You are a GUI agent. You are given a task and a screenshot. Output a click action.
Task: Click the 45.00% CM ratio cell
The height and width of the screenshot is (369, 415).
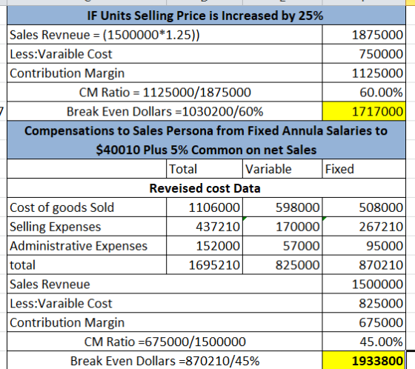[x=364, y=342]
